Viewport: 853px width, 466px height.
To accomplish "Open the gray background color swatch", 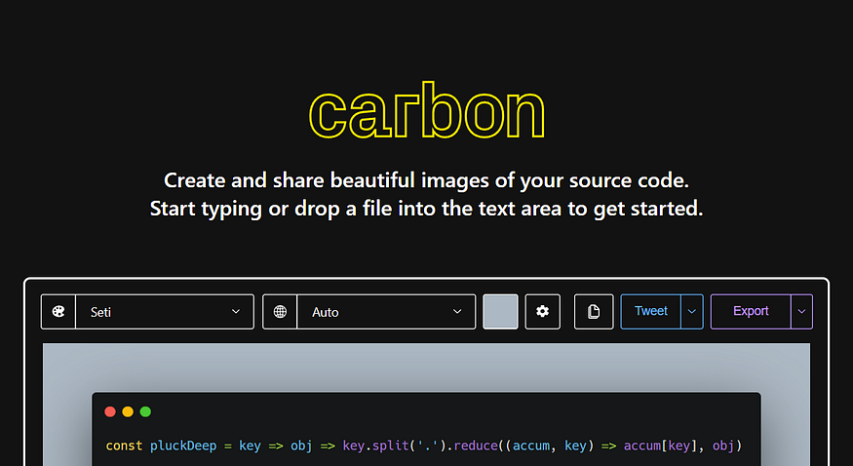I will 500,312.
